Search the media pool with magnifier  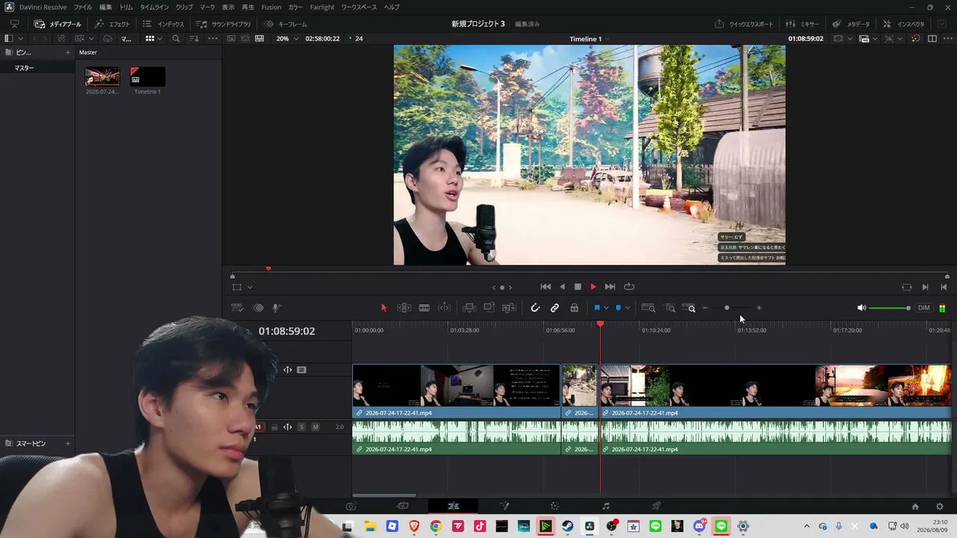(x=176, y=39)
